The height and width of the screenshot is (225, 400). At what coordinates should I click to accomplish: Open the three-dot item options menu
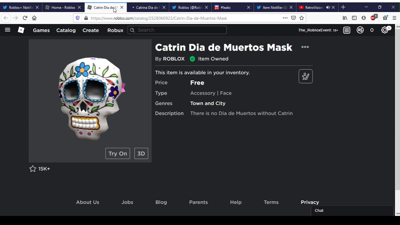point(305,47)
